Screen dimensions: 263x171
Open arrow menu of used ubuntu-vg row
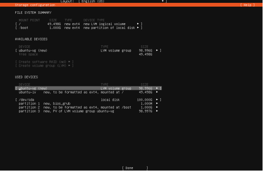coord(157,88)
